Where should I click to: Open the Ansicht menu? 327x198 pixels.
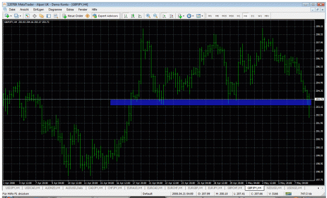point(25,9)
